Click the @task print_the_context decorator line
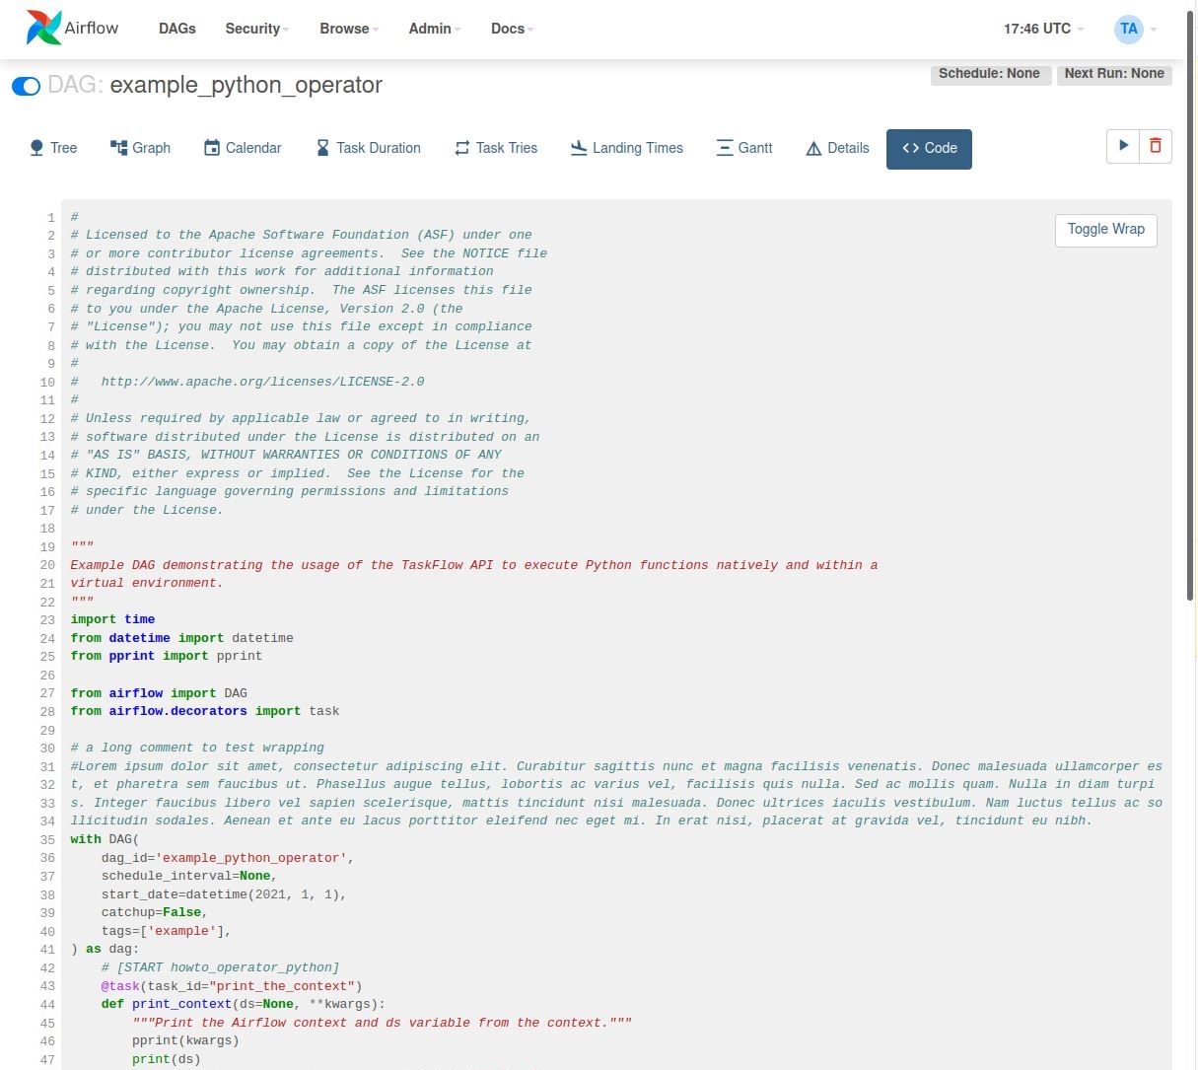This screenshot has width=1198, height=1070. pyautogui.click(x=232, y=986)
